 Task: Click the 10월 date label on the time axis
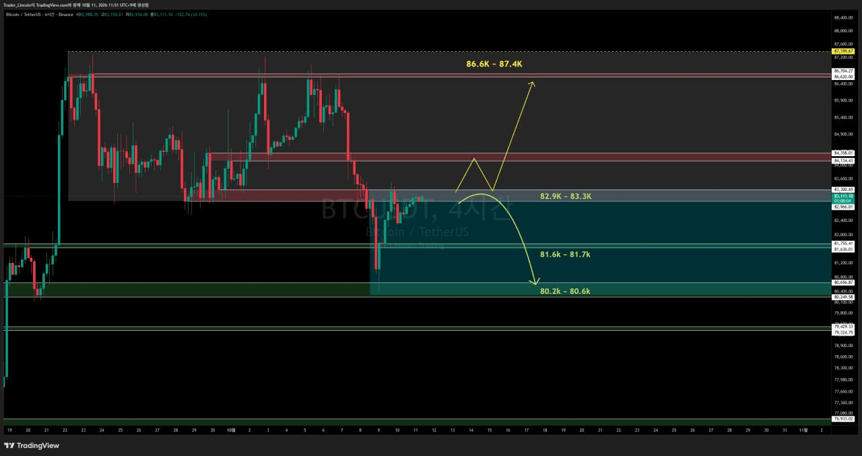click(x=232, y=429)
